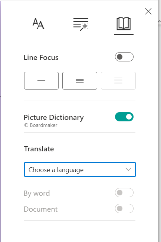Click the By word label text
Image resolution: width=161 pixels, height=242 pixels.
(x=37, y=194)
